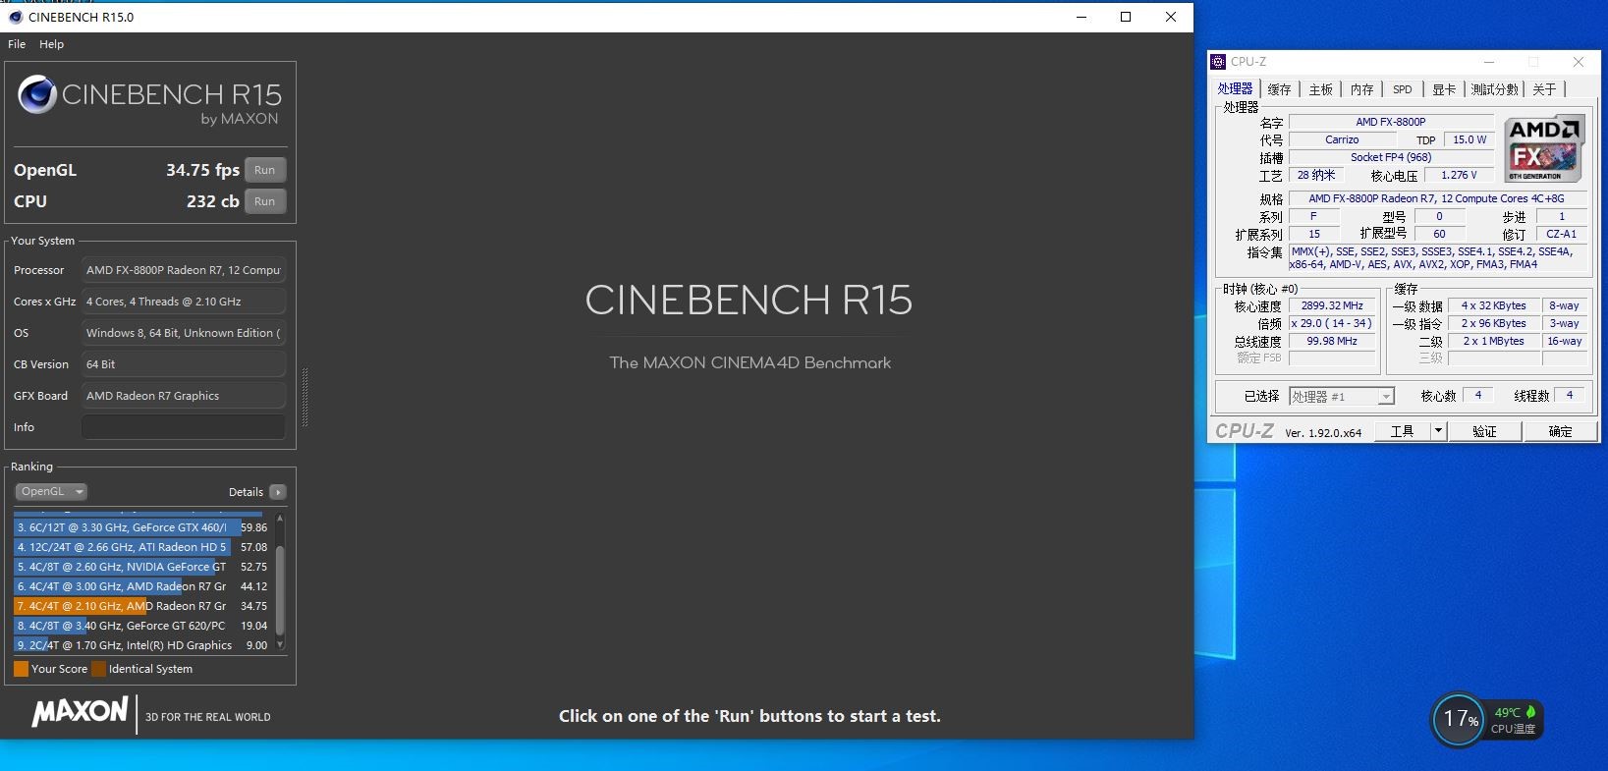Click the orange Your Score legend swatch
This screenshot has width=1608, height=771.
pyautogui.click(x=21, y=669)
